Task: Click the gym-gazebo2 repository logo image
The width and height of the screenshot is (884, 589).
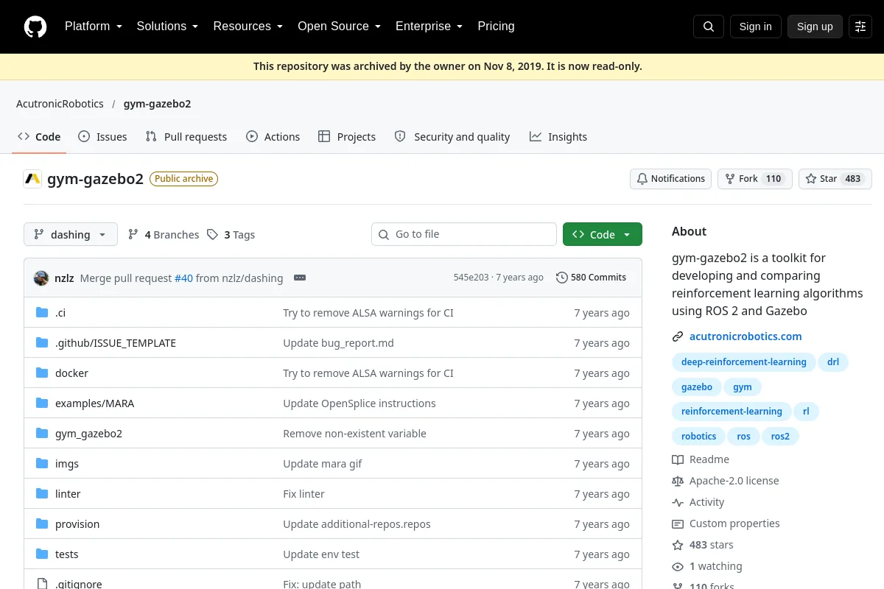Action: pos(32,179)
